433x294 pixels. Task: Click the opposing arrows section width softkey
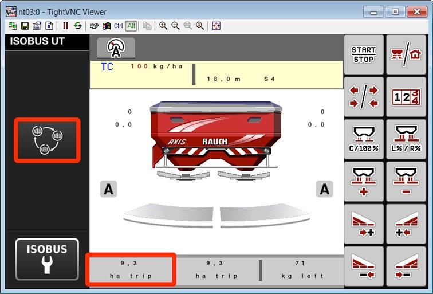click(364, 97)
